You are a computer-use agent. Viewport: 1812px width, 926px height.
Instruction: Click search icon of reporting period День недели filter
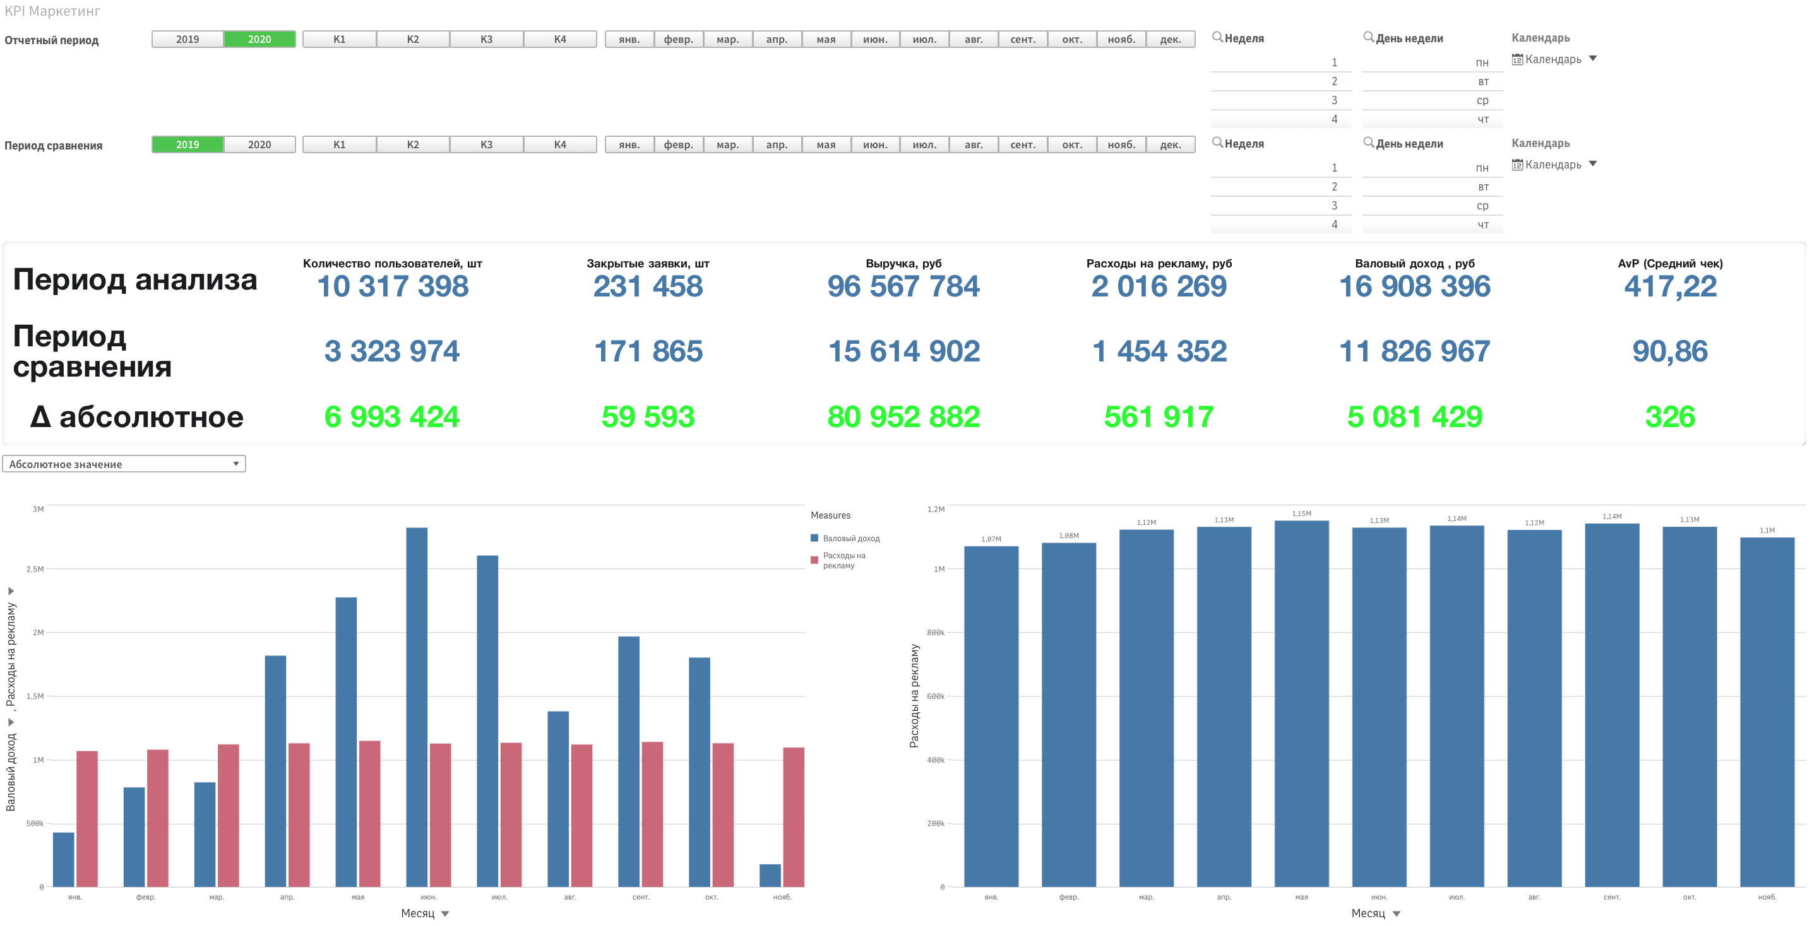coord(1368,37)
